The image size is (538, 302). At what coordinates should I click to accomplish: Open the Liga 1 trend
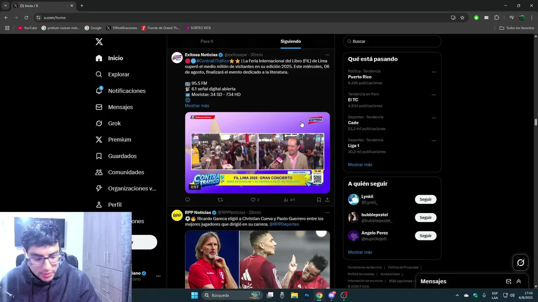coord(353,146)
